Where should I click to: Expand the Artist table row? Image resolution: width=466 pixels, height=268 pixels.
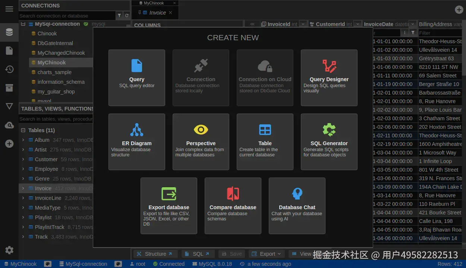pos(23,150)
